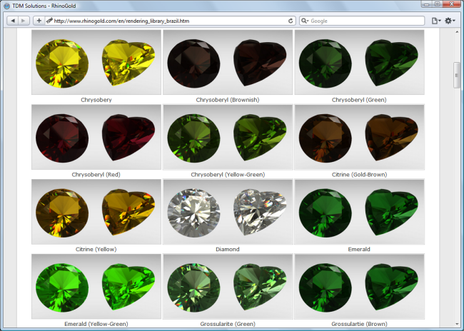Viewport: 464px width, 331px height.
Task: Click the rhinogold.com URL address field
Action: click(x=170, y=21)
